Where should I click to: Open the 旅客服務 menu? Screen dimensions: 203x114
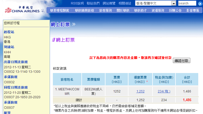point(105,11)
